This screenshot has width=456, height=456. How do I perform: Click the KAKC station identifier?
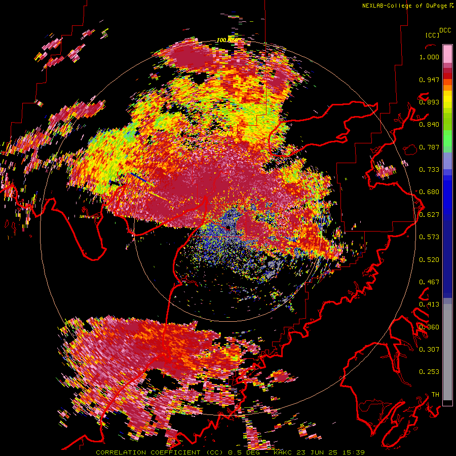tap(283, 452)
